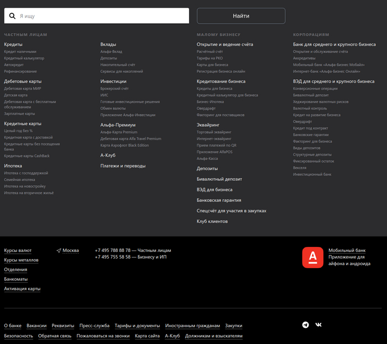Open Альфа-Касса link
The width and height of the screenshot is (387, 344).
tap(207, 159)
